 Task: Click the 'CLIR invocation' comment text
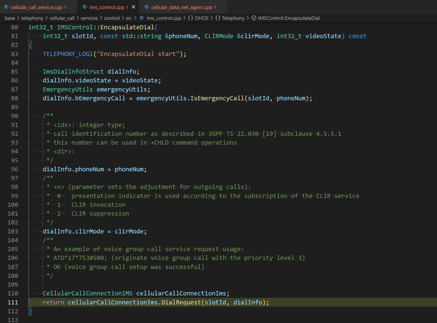pos(98,205)
